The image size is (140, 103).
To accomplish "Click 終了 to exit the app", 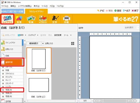I will click(x=135, y=11).
